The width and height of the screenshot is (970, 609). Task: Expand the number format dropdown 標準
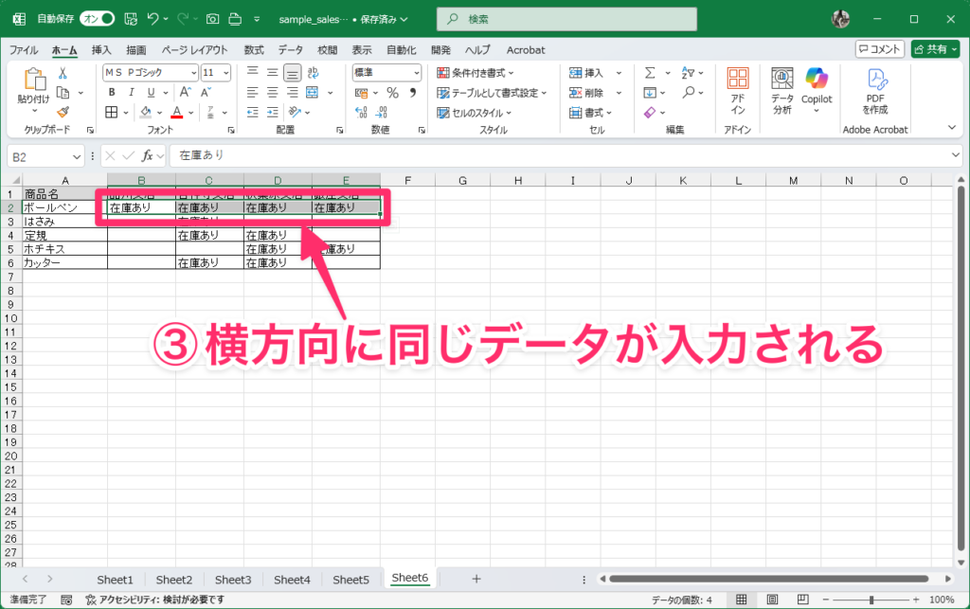coord(386,73)
